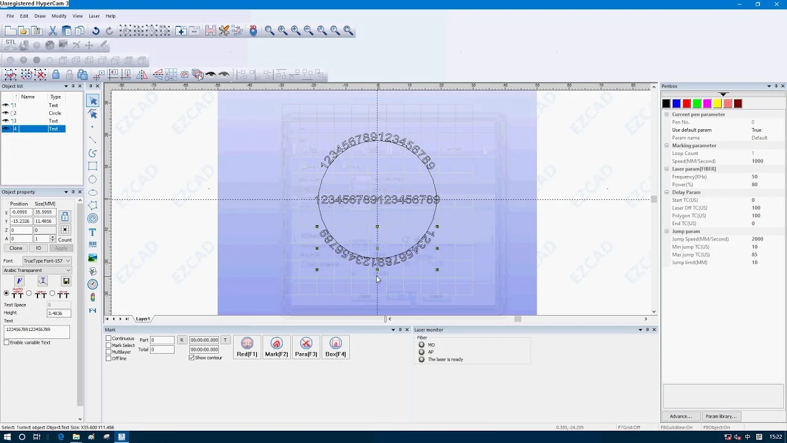Enable the Continuous checkbox
Image resolution: width=787 pixels, height=443 pixels.
[x=109, y=338]
